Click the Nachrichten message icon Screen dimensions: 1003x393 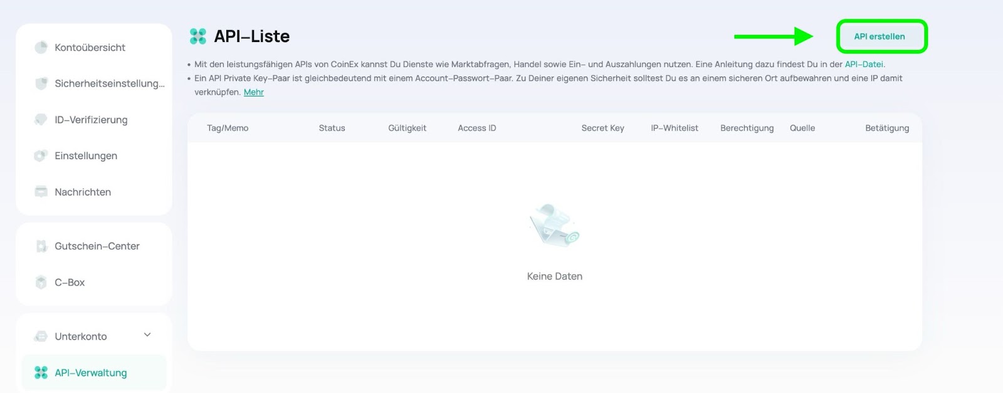[41, 192]
